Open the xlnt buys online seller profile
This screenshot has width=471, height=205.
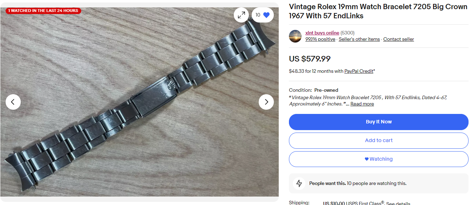point(322,33)
